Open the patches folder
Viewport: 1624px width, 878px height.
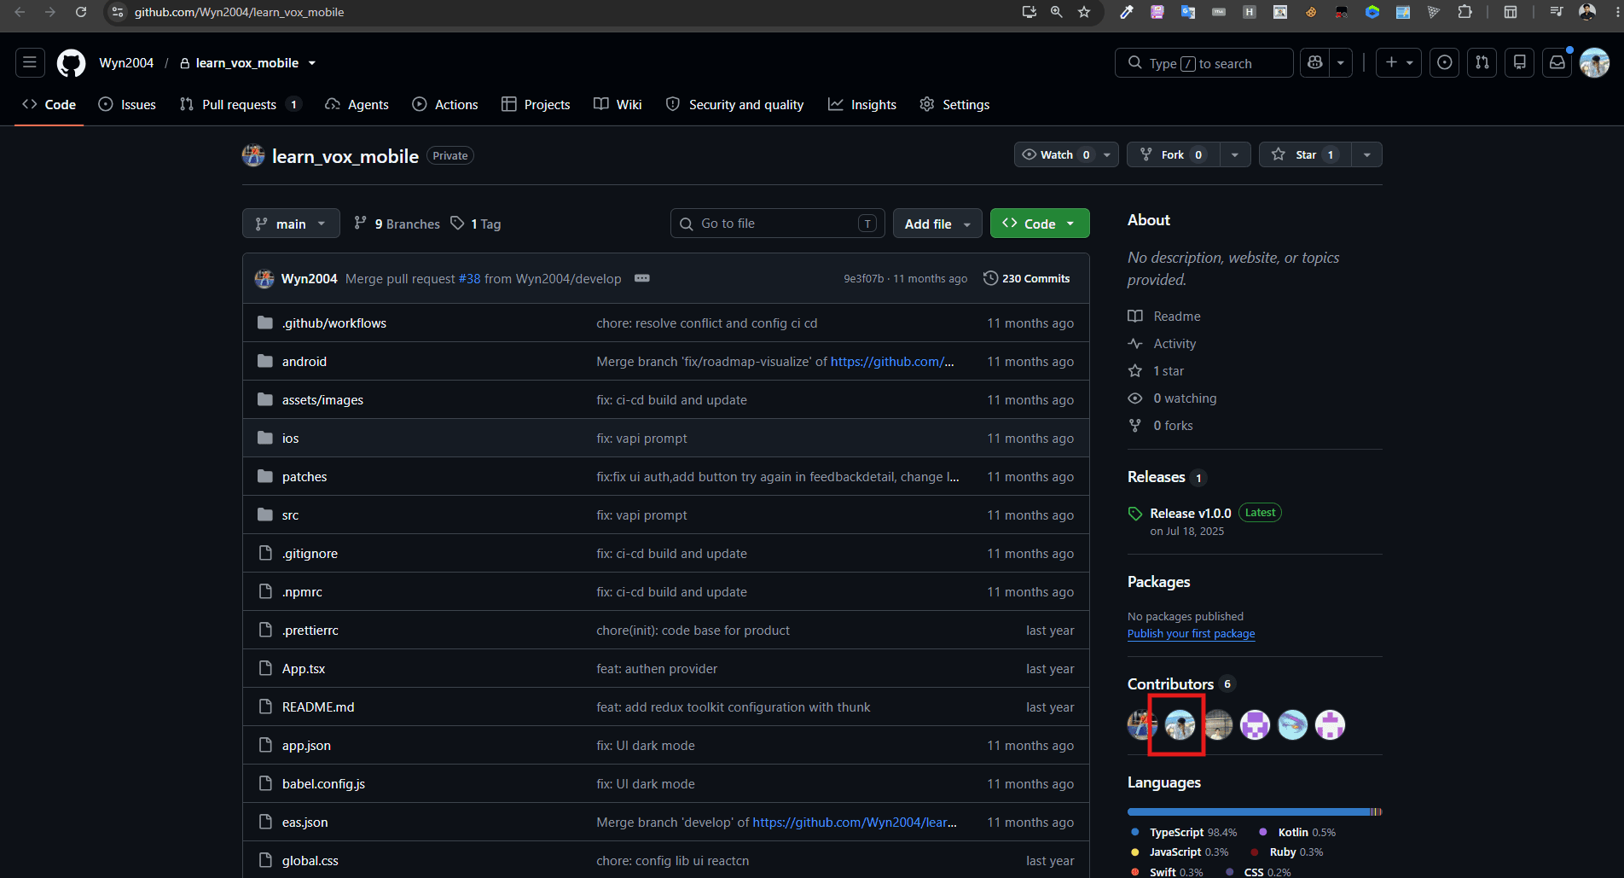(x=304, y=477)
